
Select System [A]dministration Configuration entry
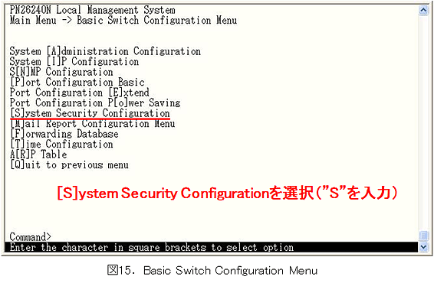pos(105,52)
